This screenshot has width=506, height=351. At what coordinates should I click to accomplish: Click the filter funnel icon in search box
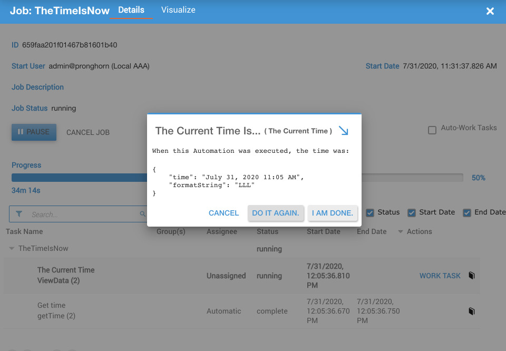coord(19,214)
